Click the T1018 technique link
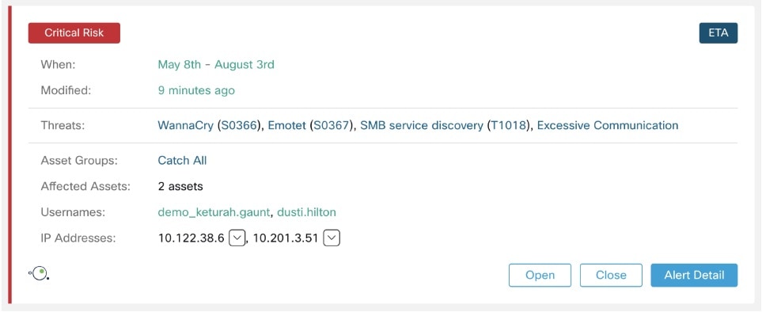Screen dimensions: 762x312 (508, 125)
